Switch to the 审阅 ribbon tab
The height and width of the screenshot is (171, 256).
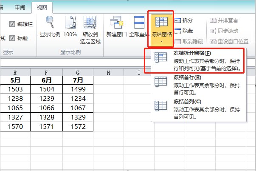pos(20,8)
